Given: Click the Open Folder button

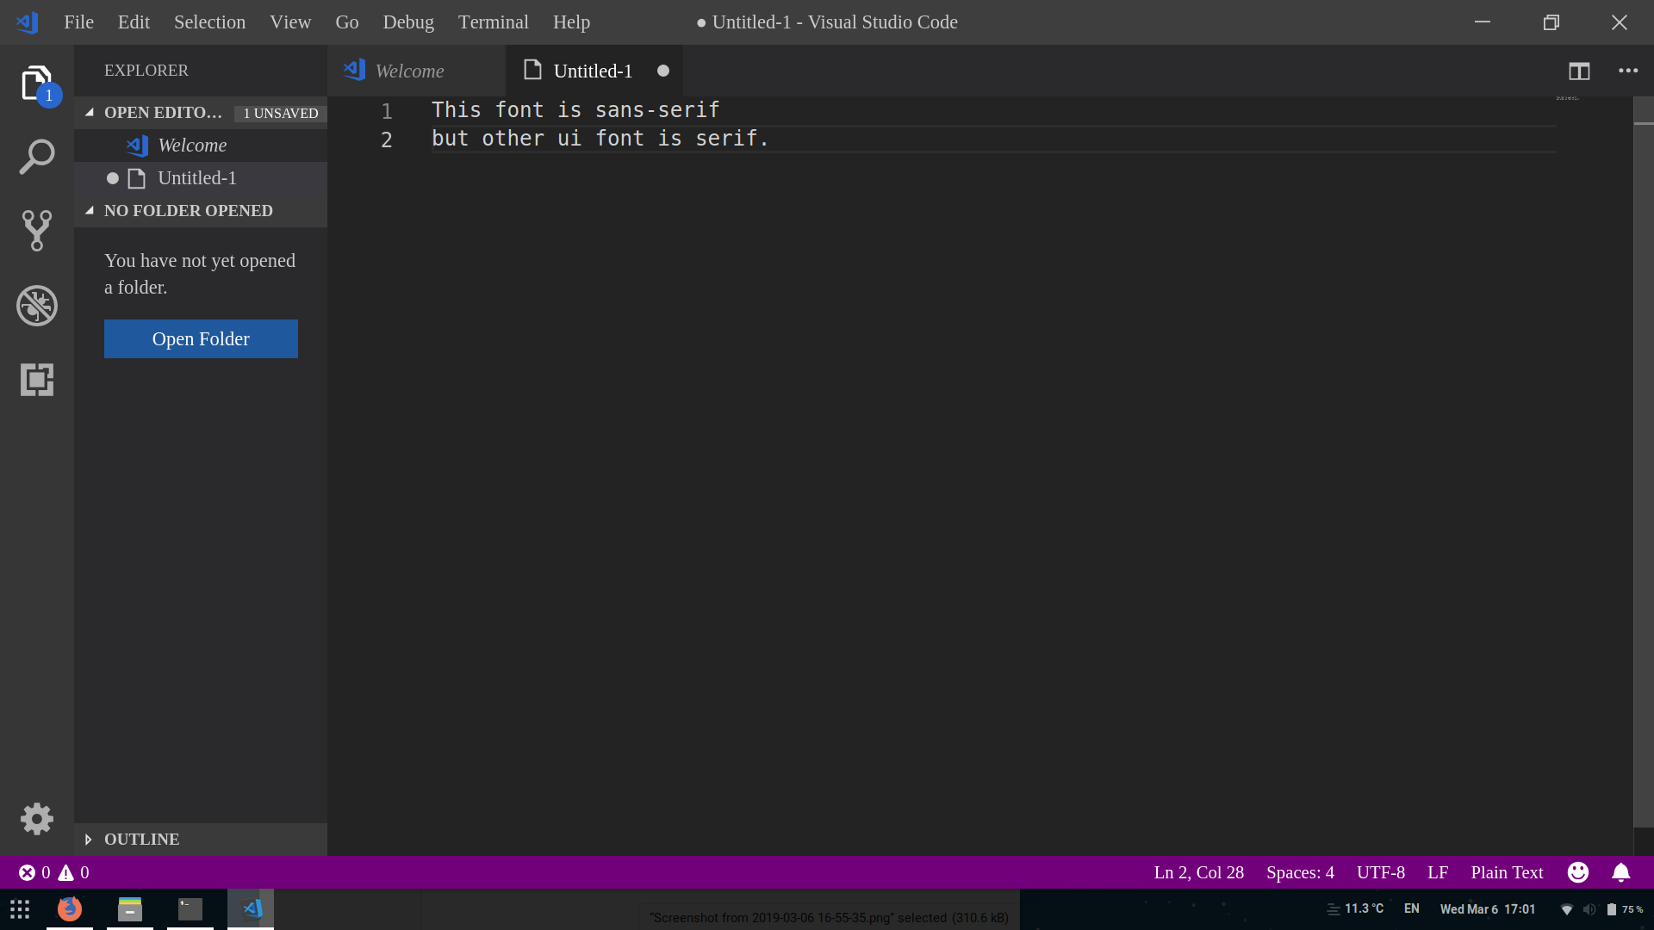Looking at the screenshot, I should point(201,338).
